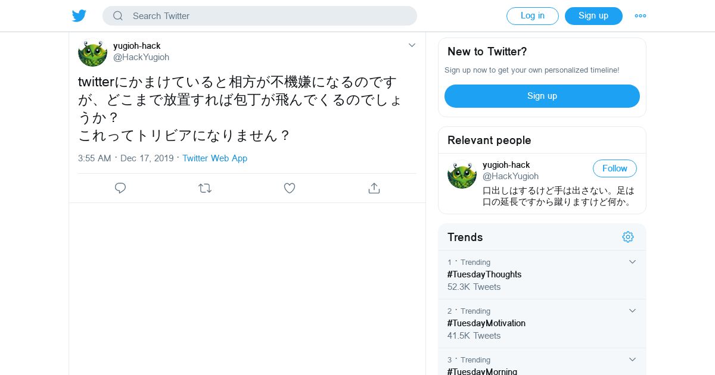Open the three-dot more menu

(x=641, y=16)
